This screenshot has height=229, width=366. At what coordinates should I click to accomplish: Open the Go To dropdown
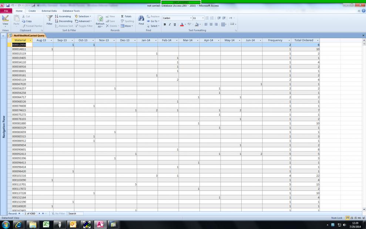coord(153,21)
